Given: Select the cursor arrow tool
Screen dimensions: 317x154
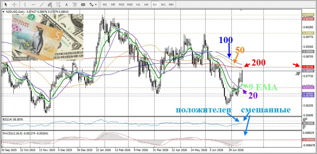Looking at the screenshot, I should pyautogui.click(x=6, y=4).
